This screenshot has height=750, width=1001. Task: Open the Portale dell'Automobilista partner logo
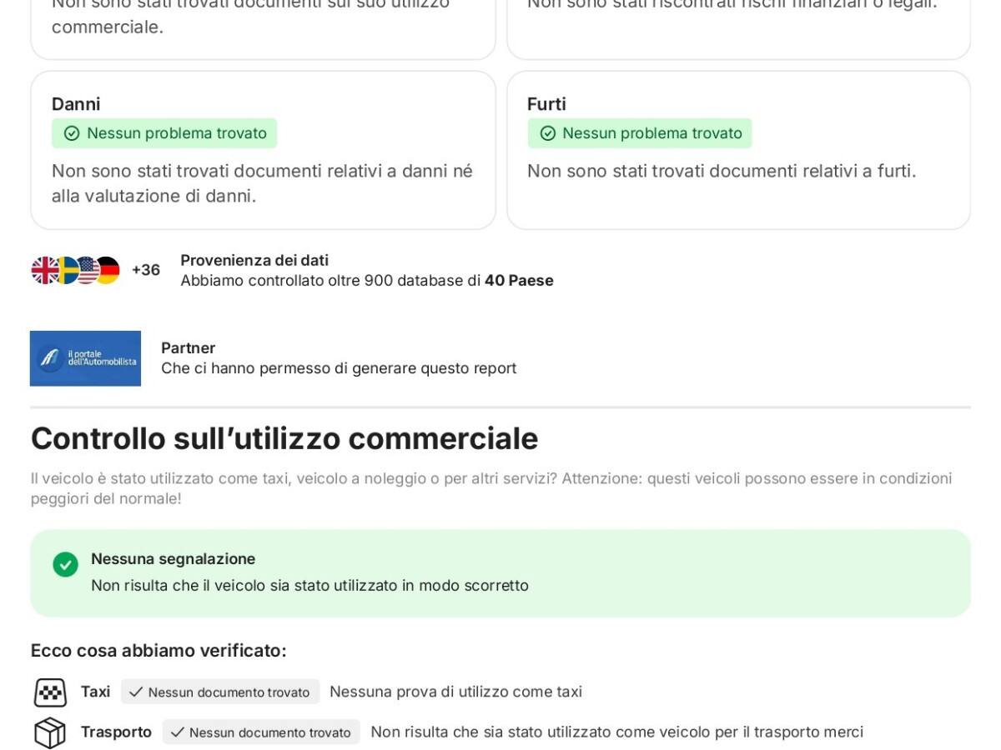(x=85, y=358)
